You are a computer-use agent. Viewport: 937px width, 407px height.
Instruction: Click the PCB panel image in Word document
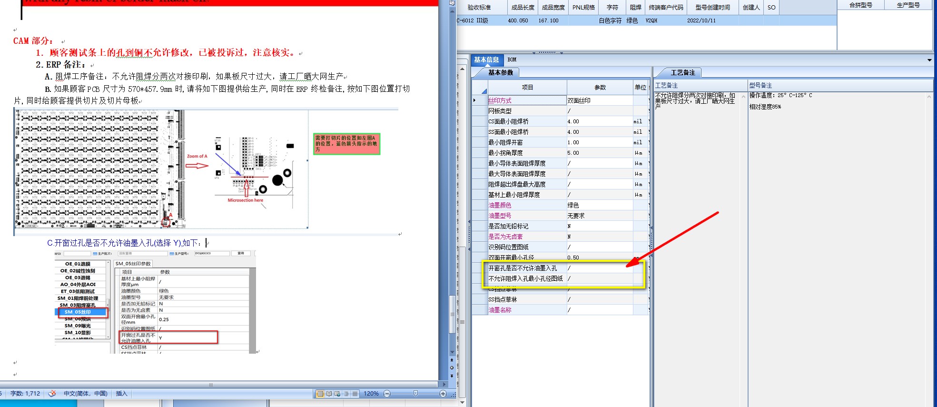[x=161, y=169]
